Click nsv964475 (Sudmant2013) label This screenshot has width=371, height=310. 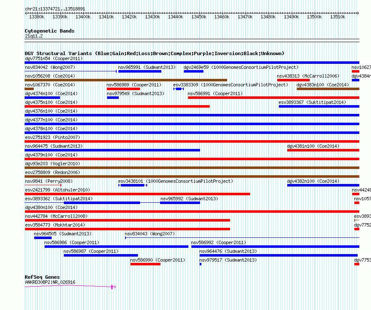click(54, 146)
